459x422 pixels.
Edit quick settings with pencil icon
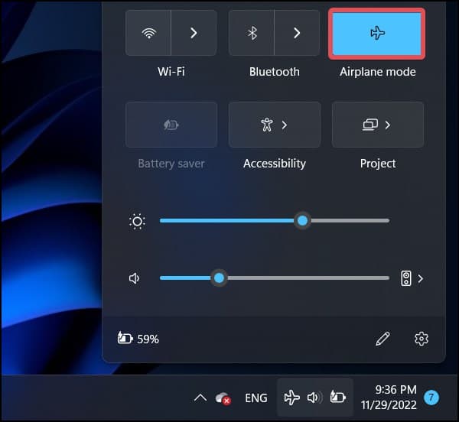click(382, 339)
